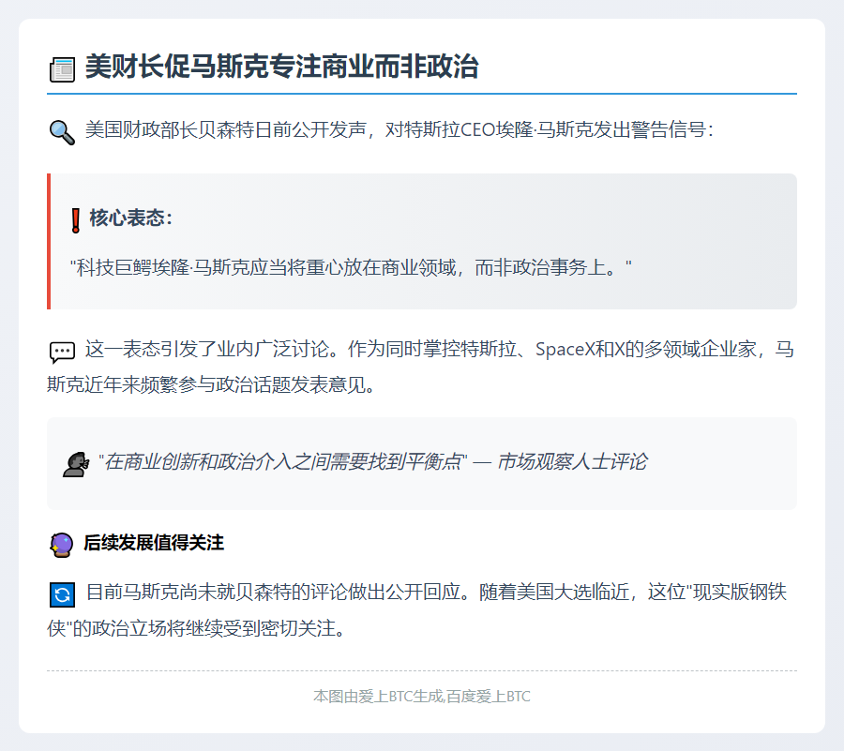
Task: Click the heading 后续发展值得关注
Action: (x=154, y=542)
